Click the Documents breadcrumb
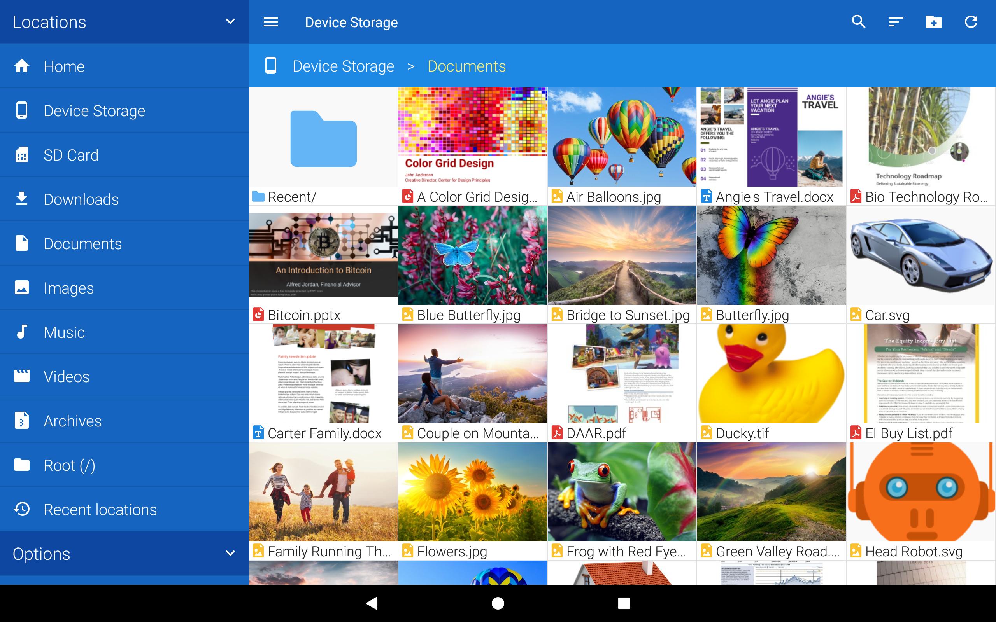The width and height of the screenshot is (996, 622). (x=467, y=66)
